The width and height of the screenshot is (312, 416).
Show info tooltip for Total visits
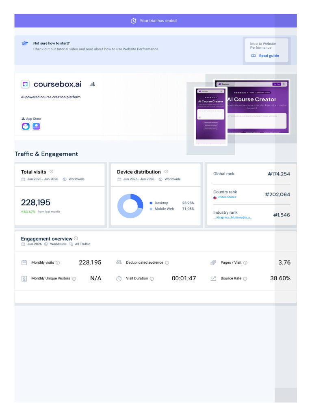(52, 172)
